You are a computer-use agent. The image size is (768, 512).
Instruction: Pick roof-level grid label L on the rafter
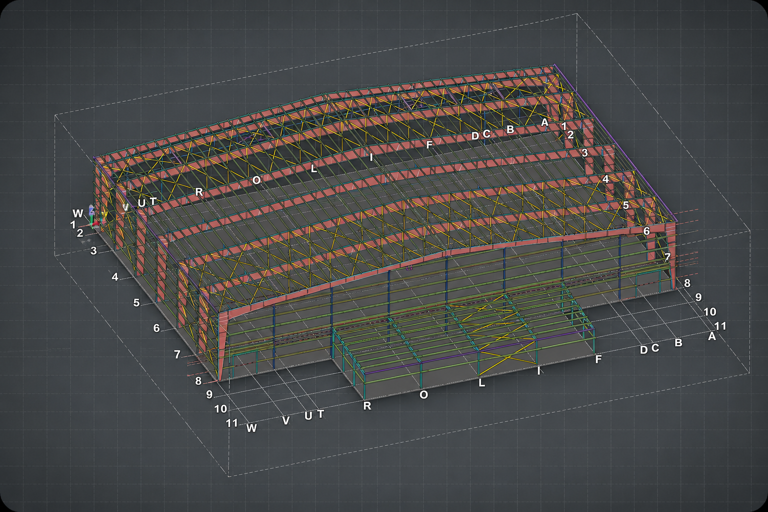tap(313, 168)
